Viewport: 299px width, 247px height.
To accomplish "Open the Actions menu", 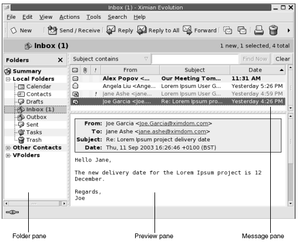I will pyautogui.click(x=69, y=17).
